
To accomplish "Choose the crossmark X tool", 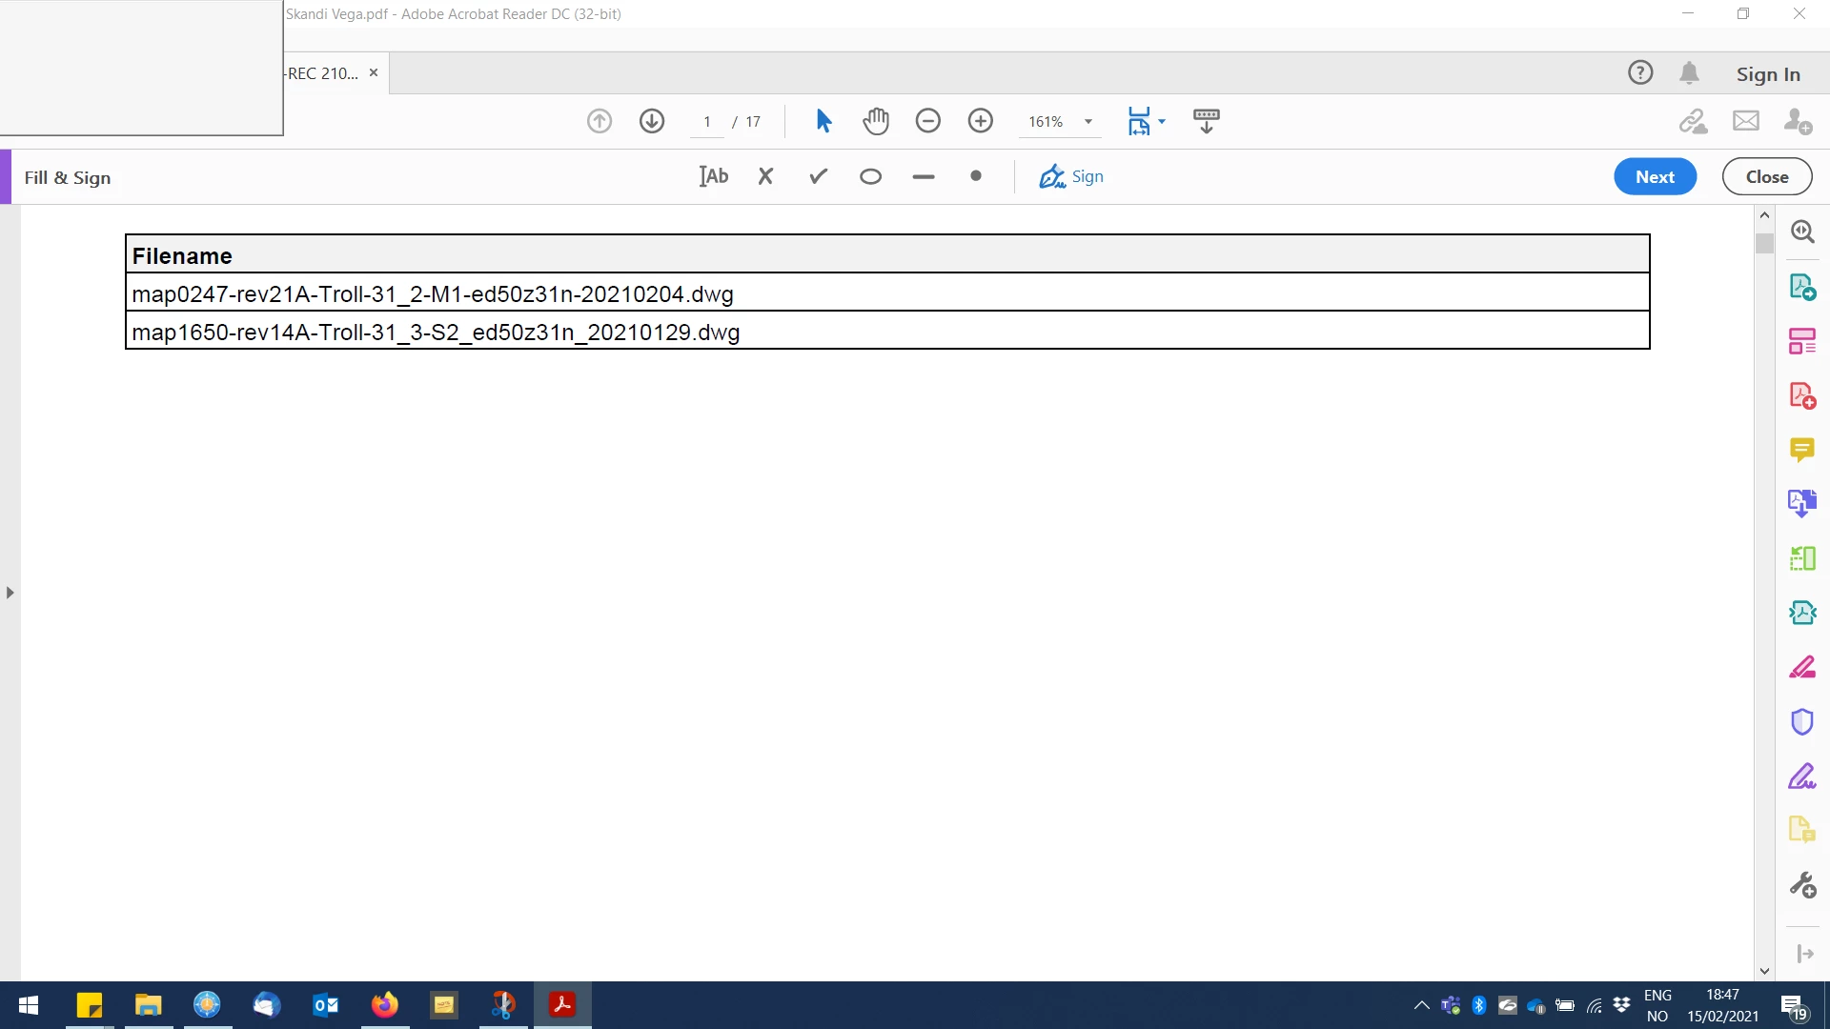I will point(765,176).
